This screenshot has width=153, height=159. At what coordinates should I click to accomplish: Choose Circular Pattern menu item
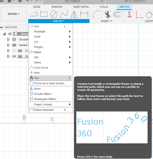[x=51, y=94]
